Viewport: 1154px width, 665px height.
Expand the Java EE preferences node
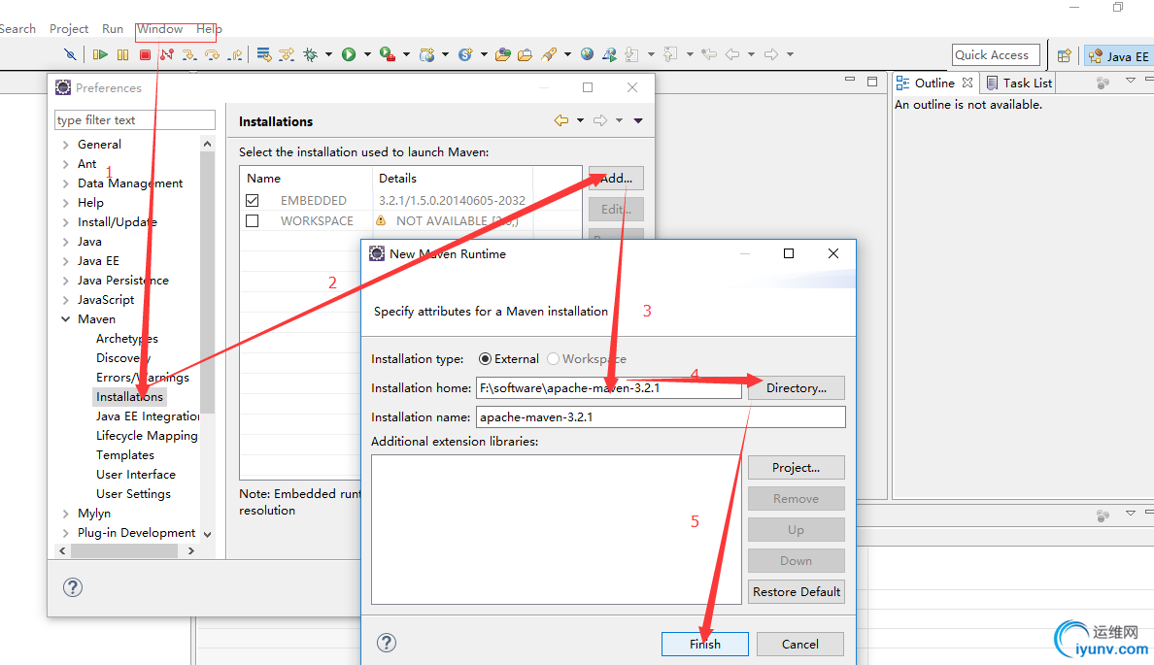tap(65, 261)
